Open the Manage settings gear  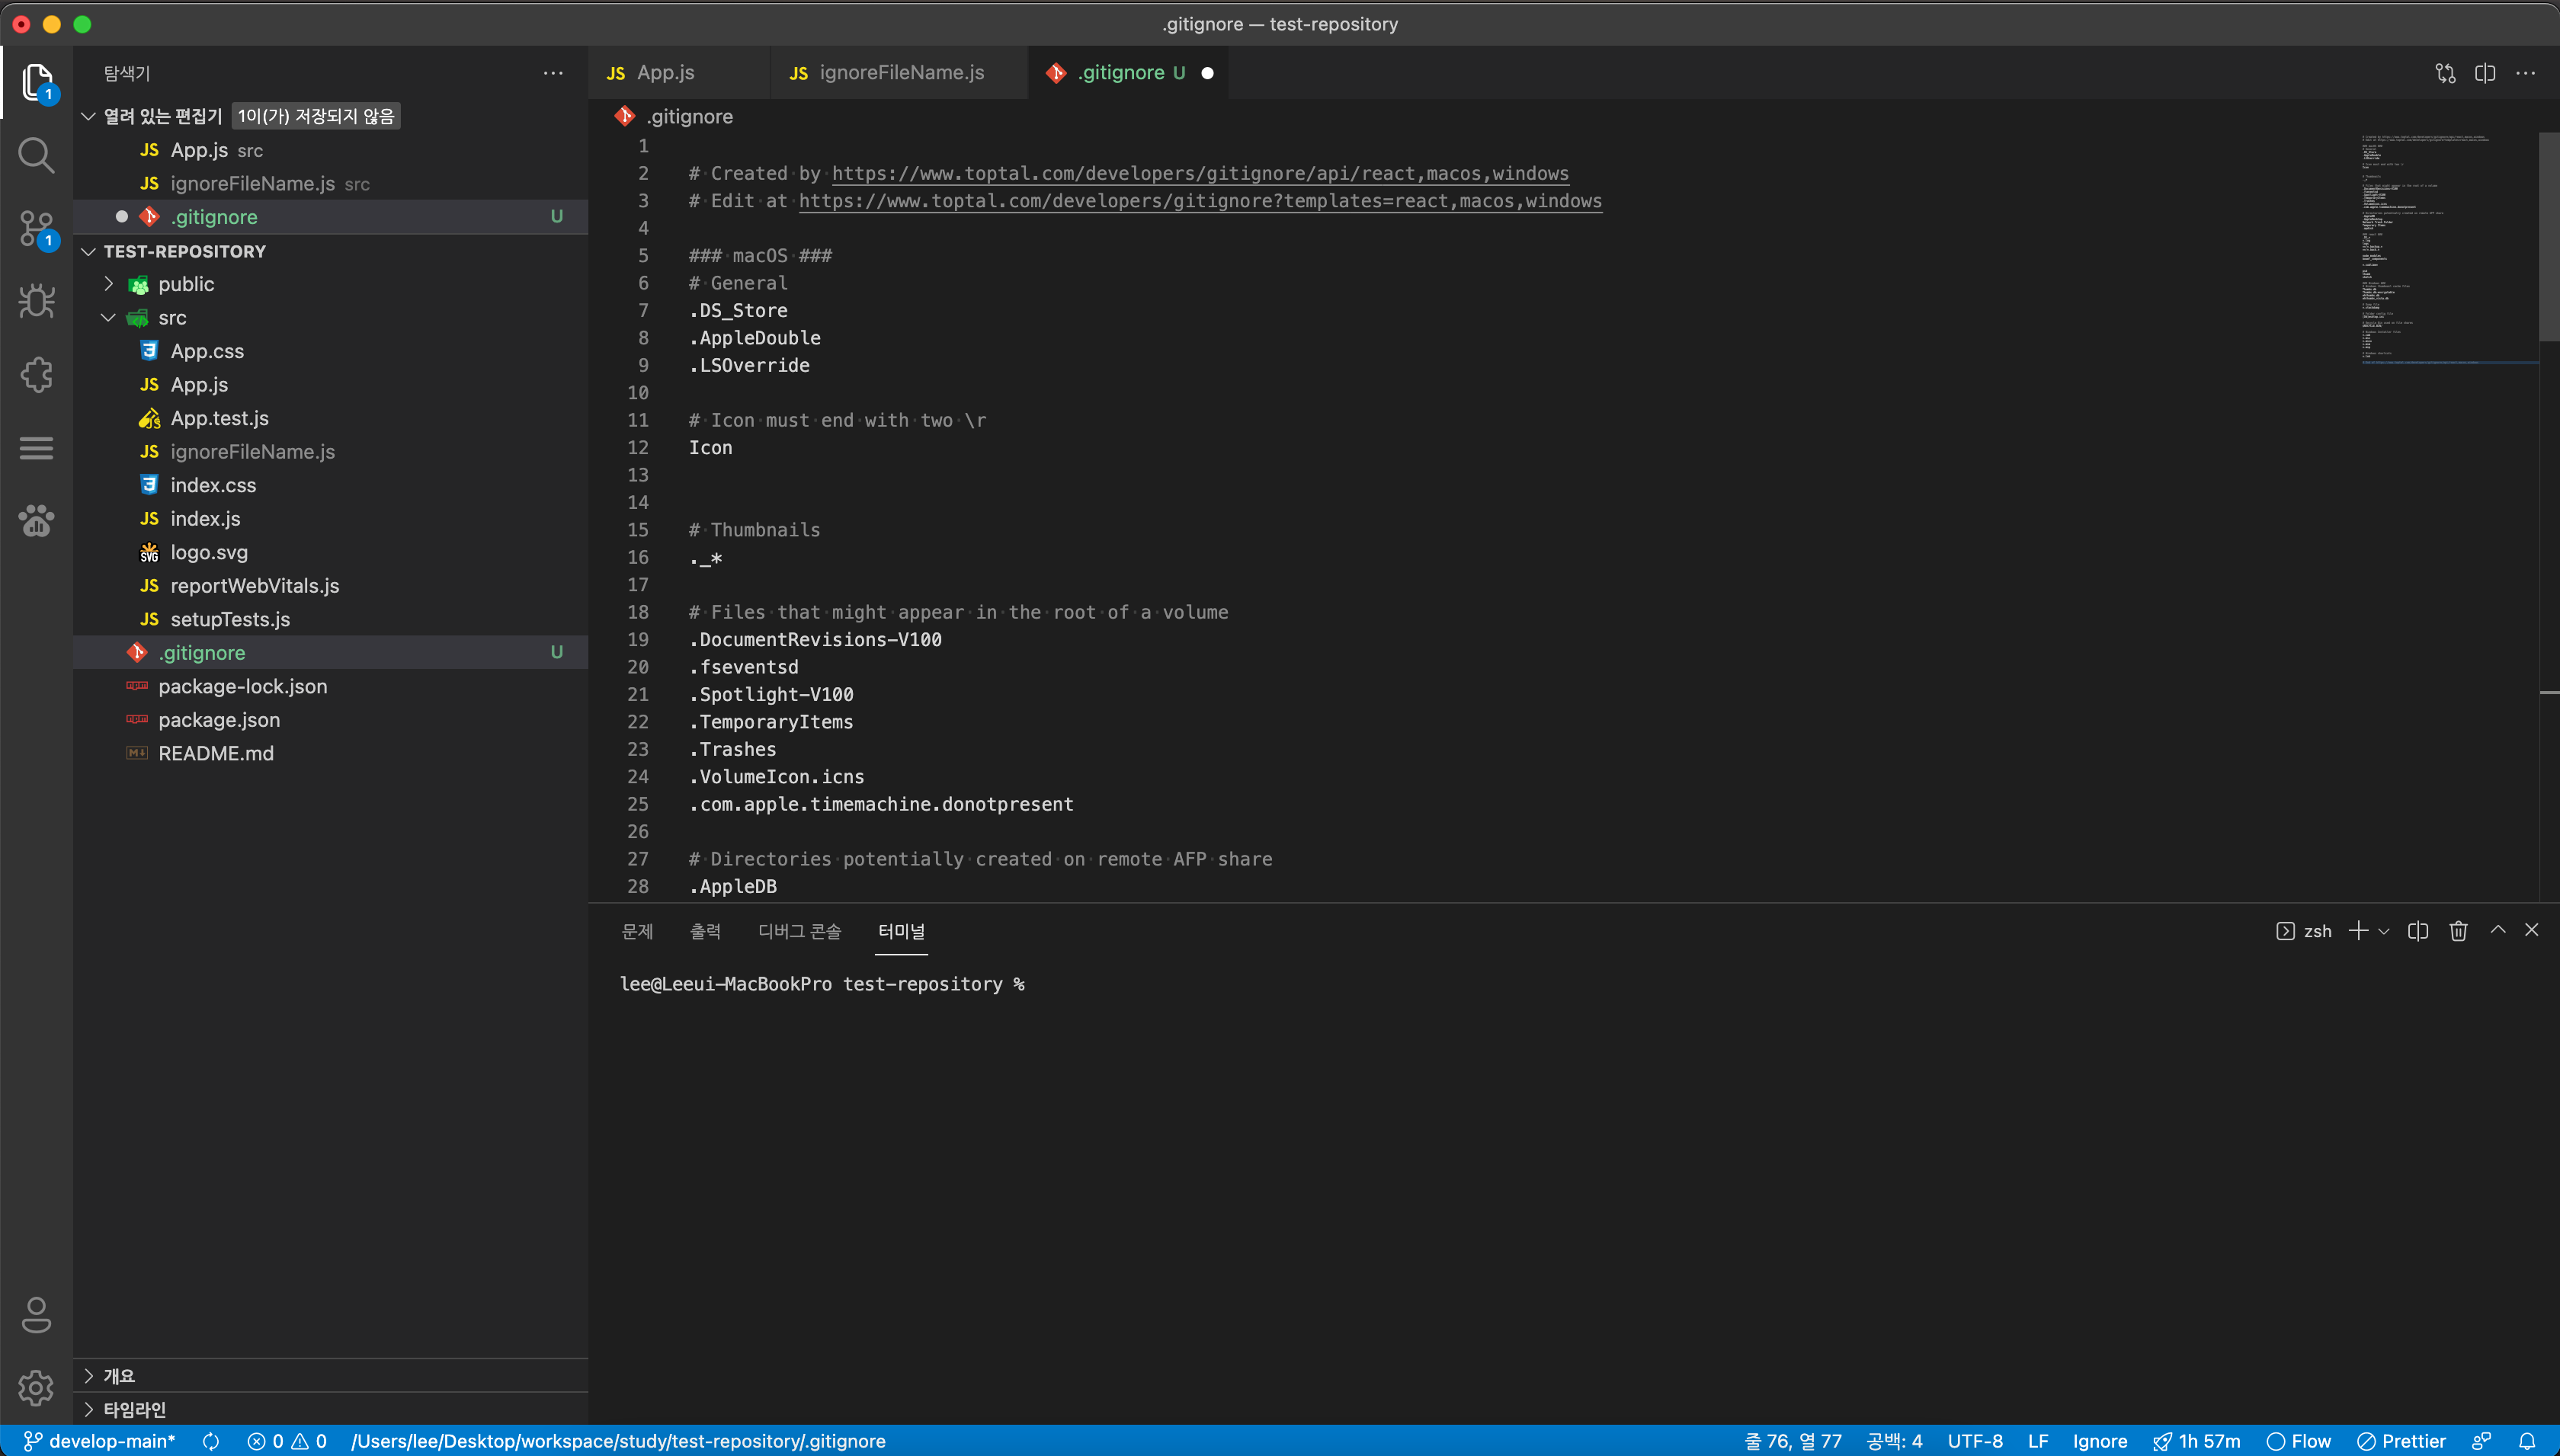click(x=36, y=1387)
